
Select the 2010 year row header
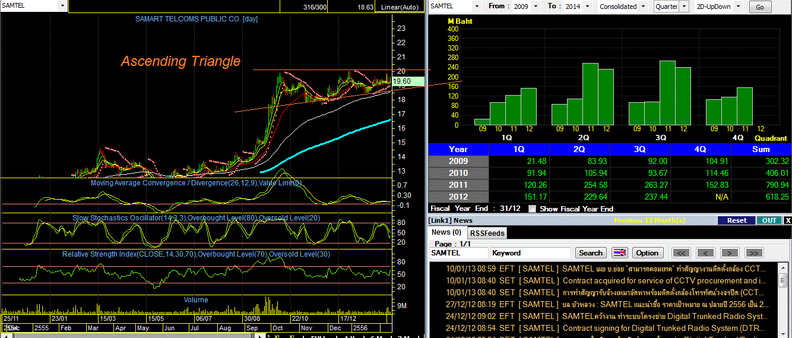458,173
